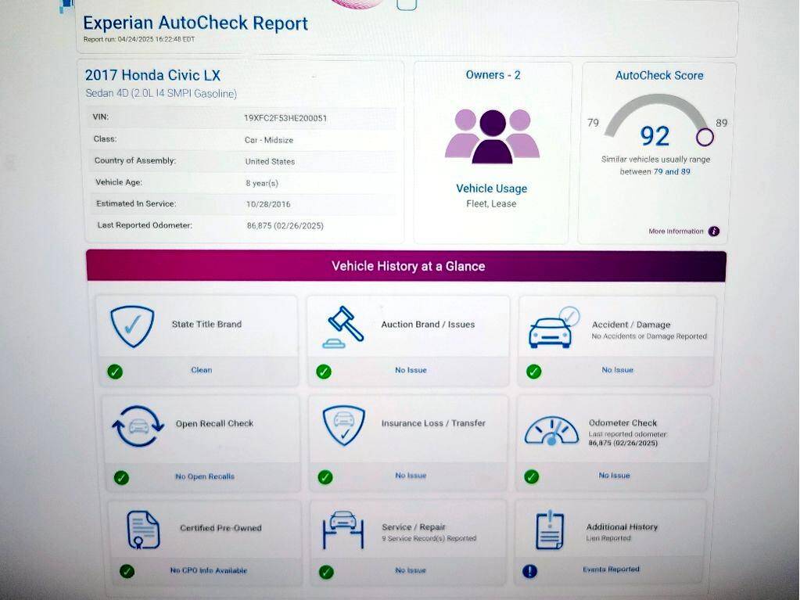This screenshot has width=800, height=600.
Task: Click the score value 92
Action: pos(655,136)
